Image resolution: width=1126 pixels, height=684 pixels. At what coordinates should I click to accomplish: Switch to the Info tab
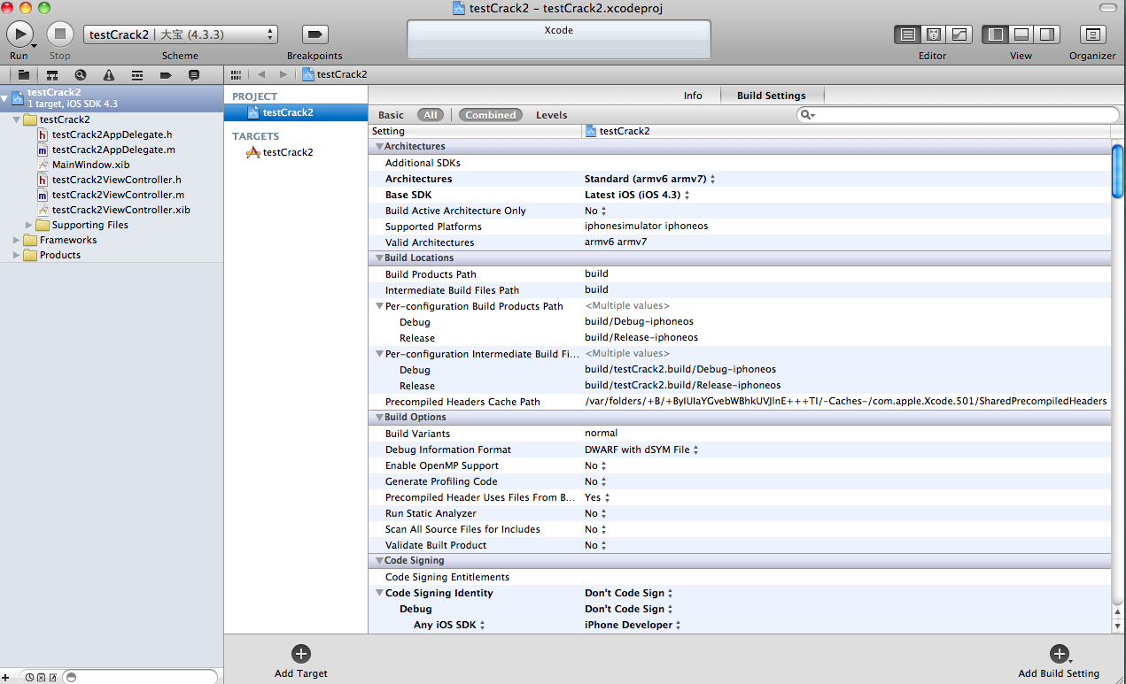click(693, 96)
